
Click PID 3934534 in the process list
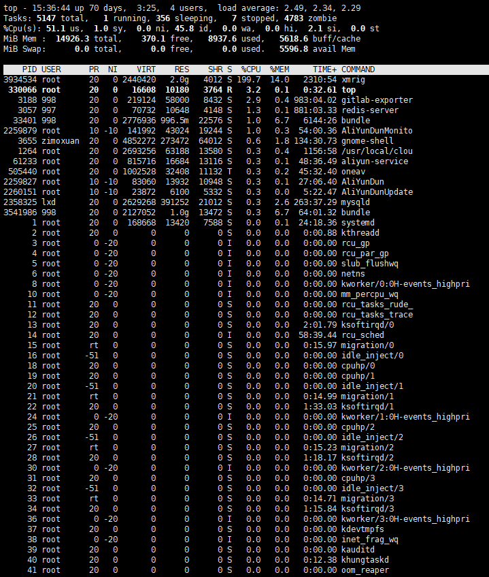coord(20,80)
